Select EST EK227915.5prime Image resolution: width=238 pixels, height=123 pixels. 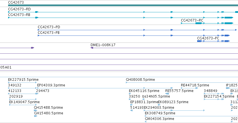[23, 80]
